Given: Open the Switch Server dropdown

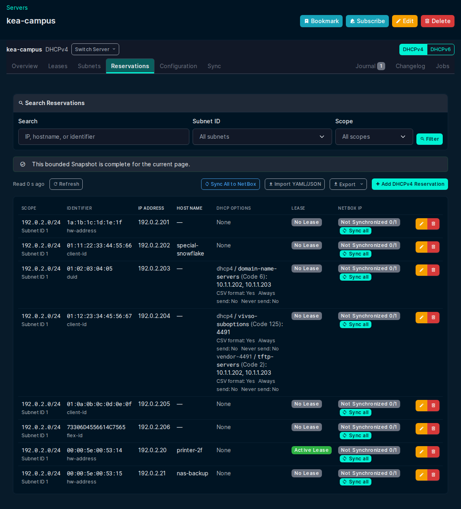Looking at the screenshot, I should click(x=95, y=49).
